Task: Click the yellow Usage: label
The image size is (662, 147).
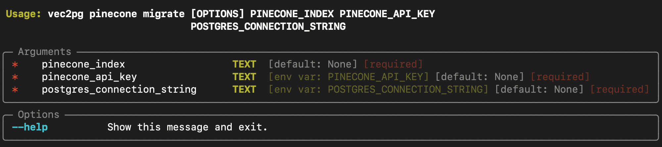Action: coord(24,14)
